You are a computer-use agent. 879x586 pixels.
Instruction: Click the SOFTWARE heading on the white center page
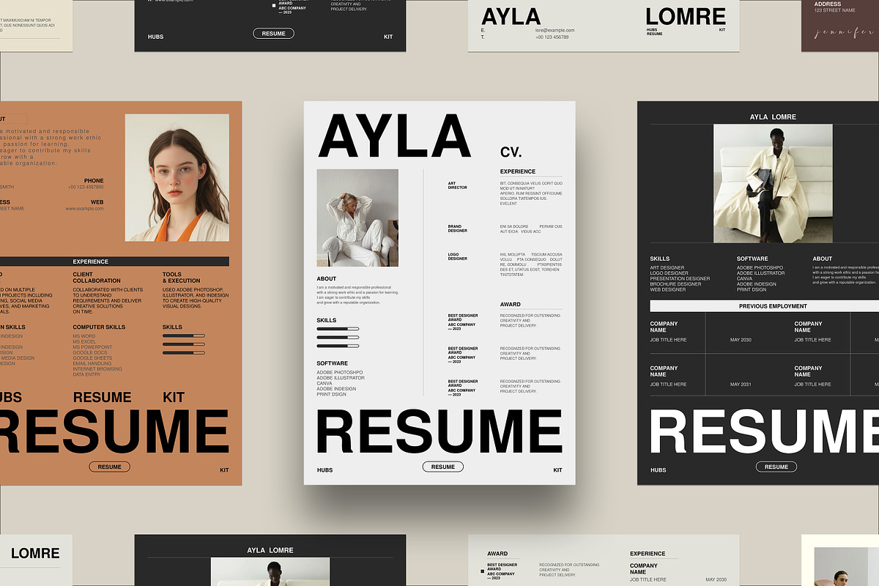333,363
